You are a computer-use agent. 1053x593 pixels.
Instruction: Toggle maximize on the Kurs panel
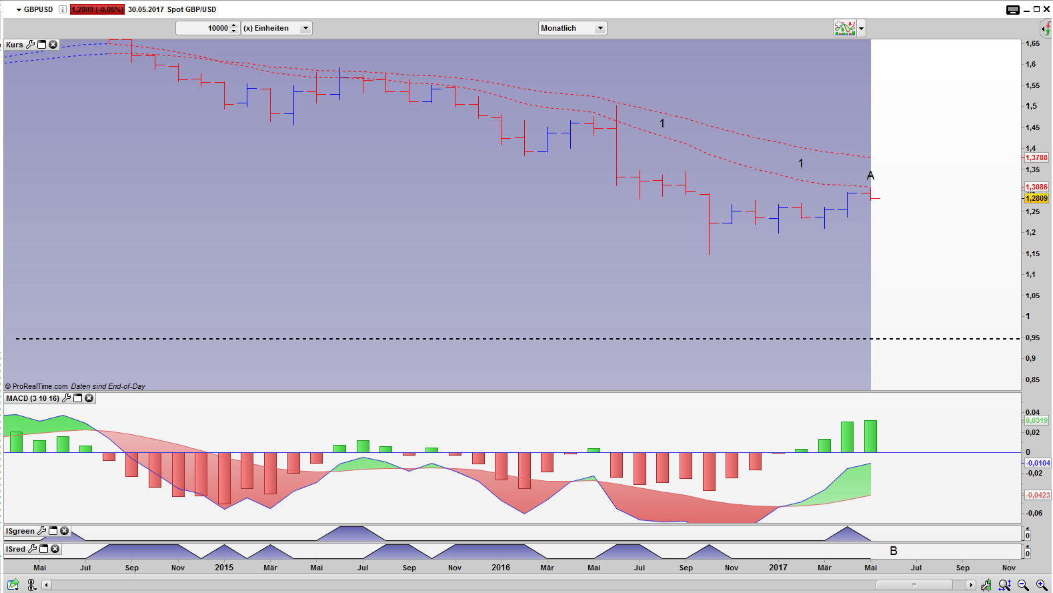(42, 45)
